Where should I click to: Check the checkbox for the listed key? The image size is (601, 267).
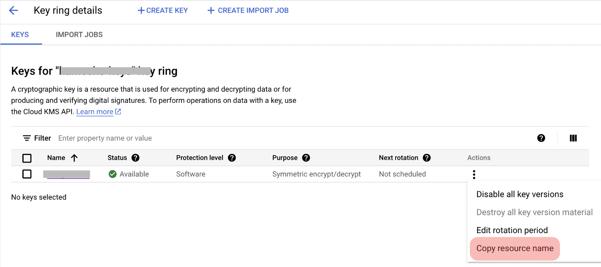27,174
